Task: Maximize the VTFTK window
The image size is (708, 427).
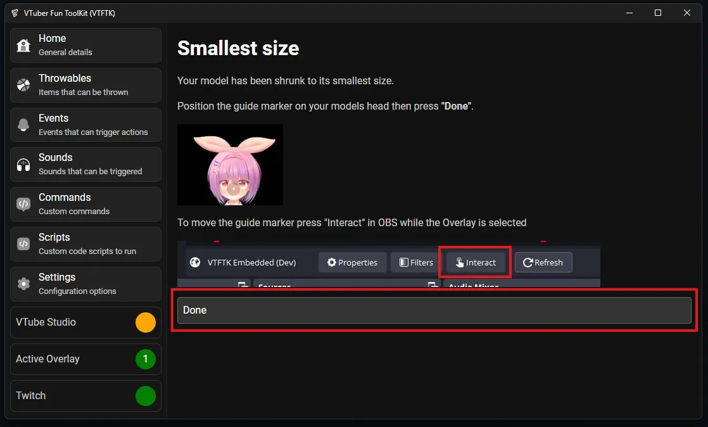Action: 658,13
